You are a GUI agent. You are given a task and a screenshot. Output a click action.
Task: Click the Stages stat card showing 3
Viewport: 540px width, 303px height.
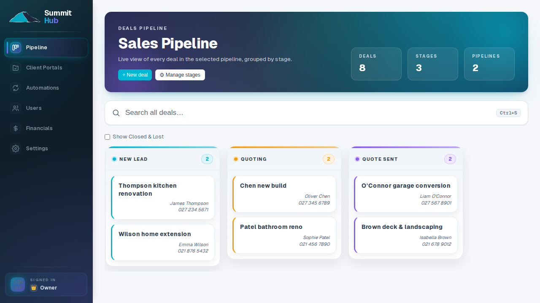click(433, 64)
